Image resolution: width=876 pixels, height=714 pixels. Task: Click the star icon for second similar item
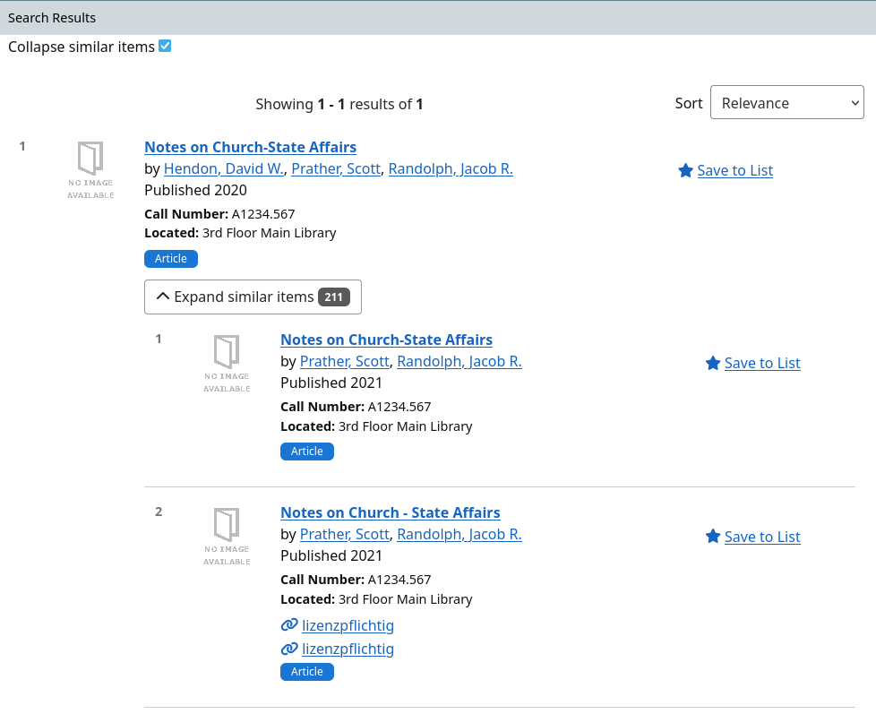pos(713,537)
